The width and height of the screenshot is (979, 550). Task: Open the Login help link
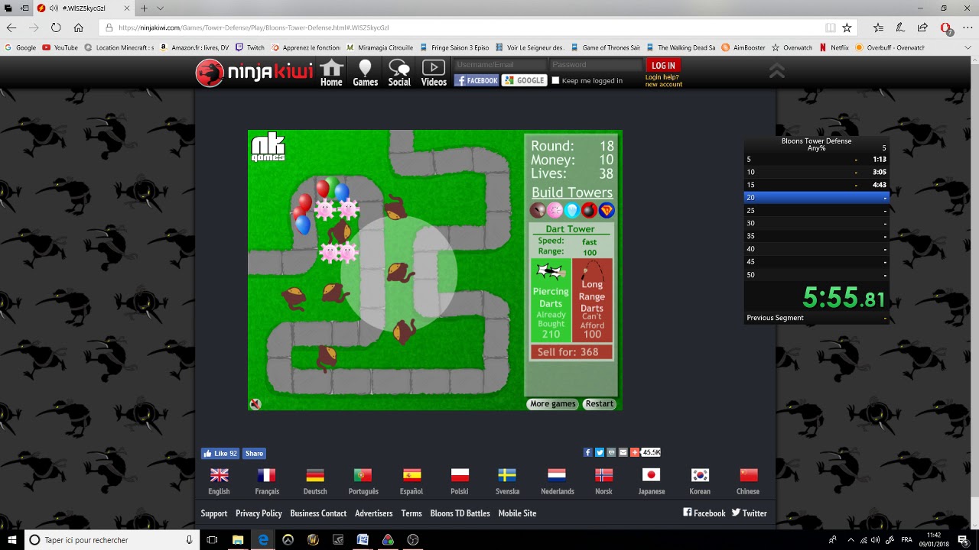click(x=662, y=77)
